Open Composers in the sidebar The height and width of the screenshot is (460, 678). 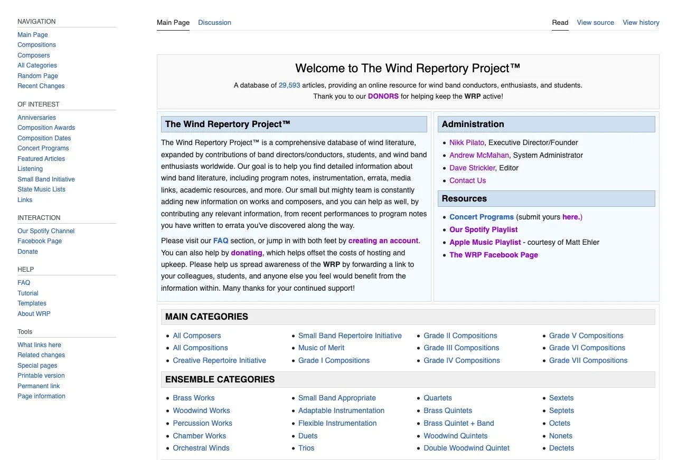point(34,55)
